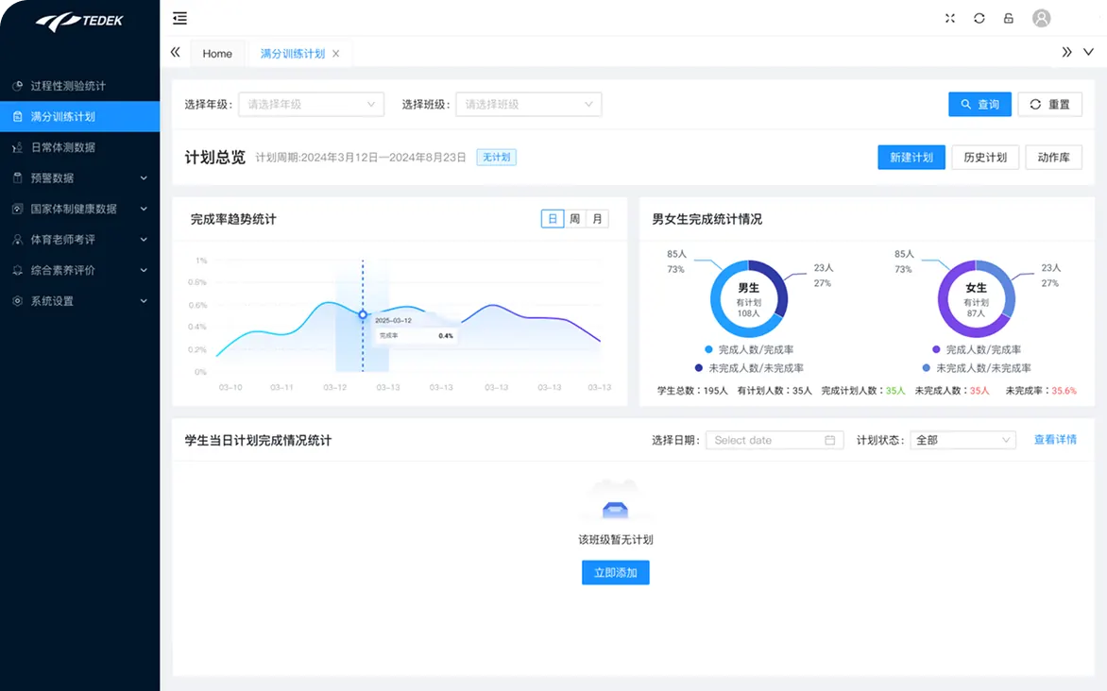Expand the 系统设置 menu chevron
The height and width of the screenshot is (691, 1107).
144,301
